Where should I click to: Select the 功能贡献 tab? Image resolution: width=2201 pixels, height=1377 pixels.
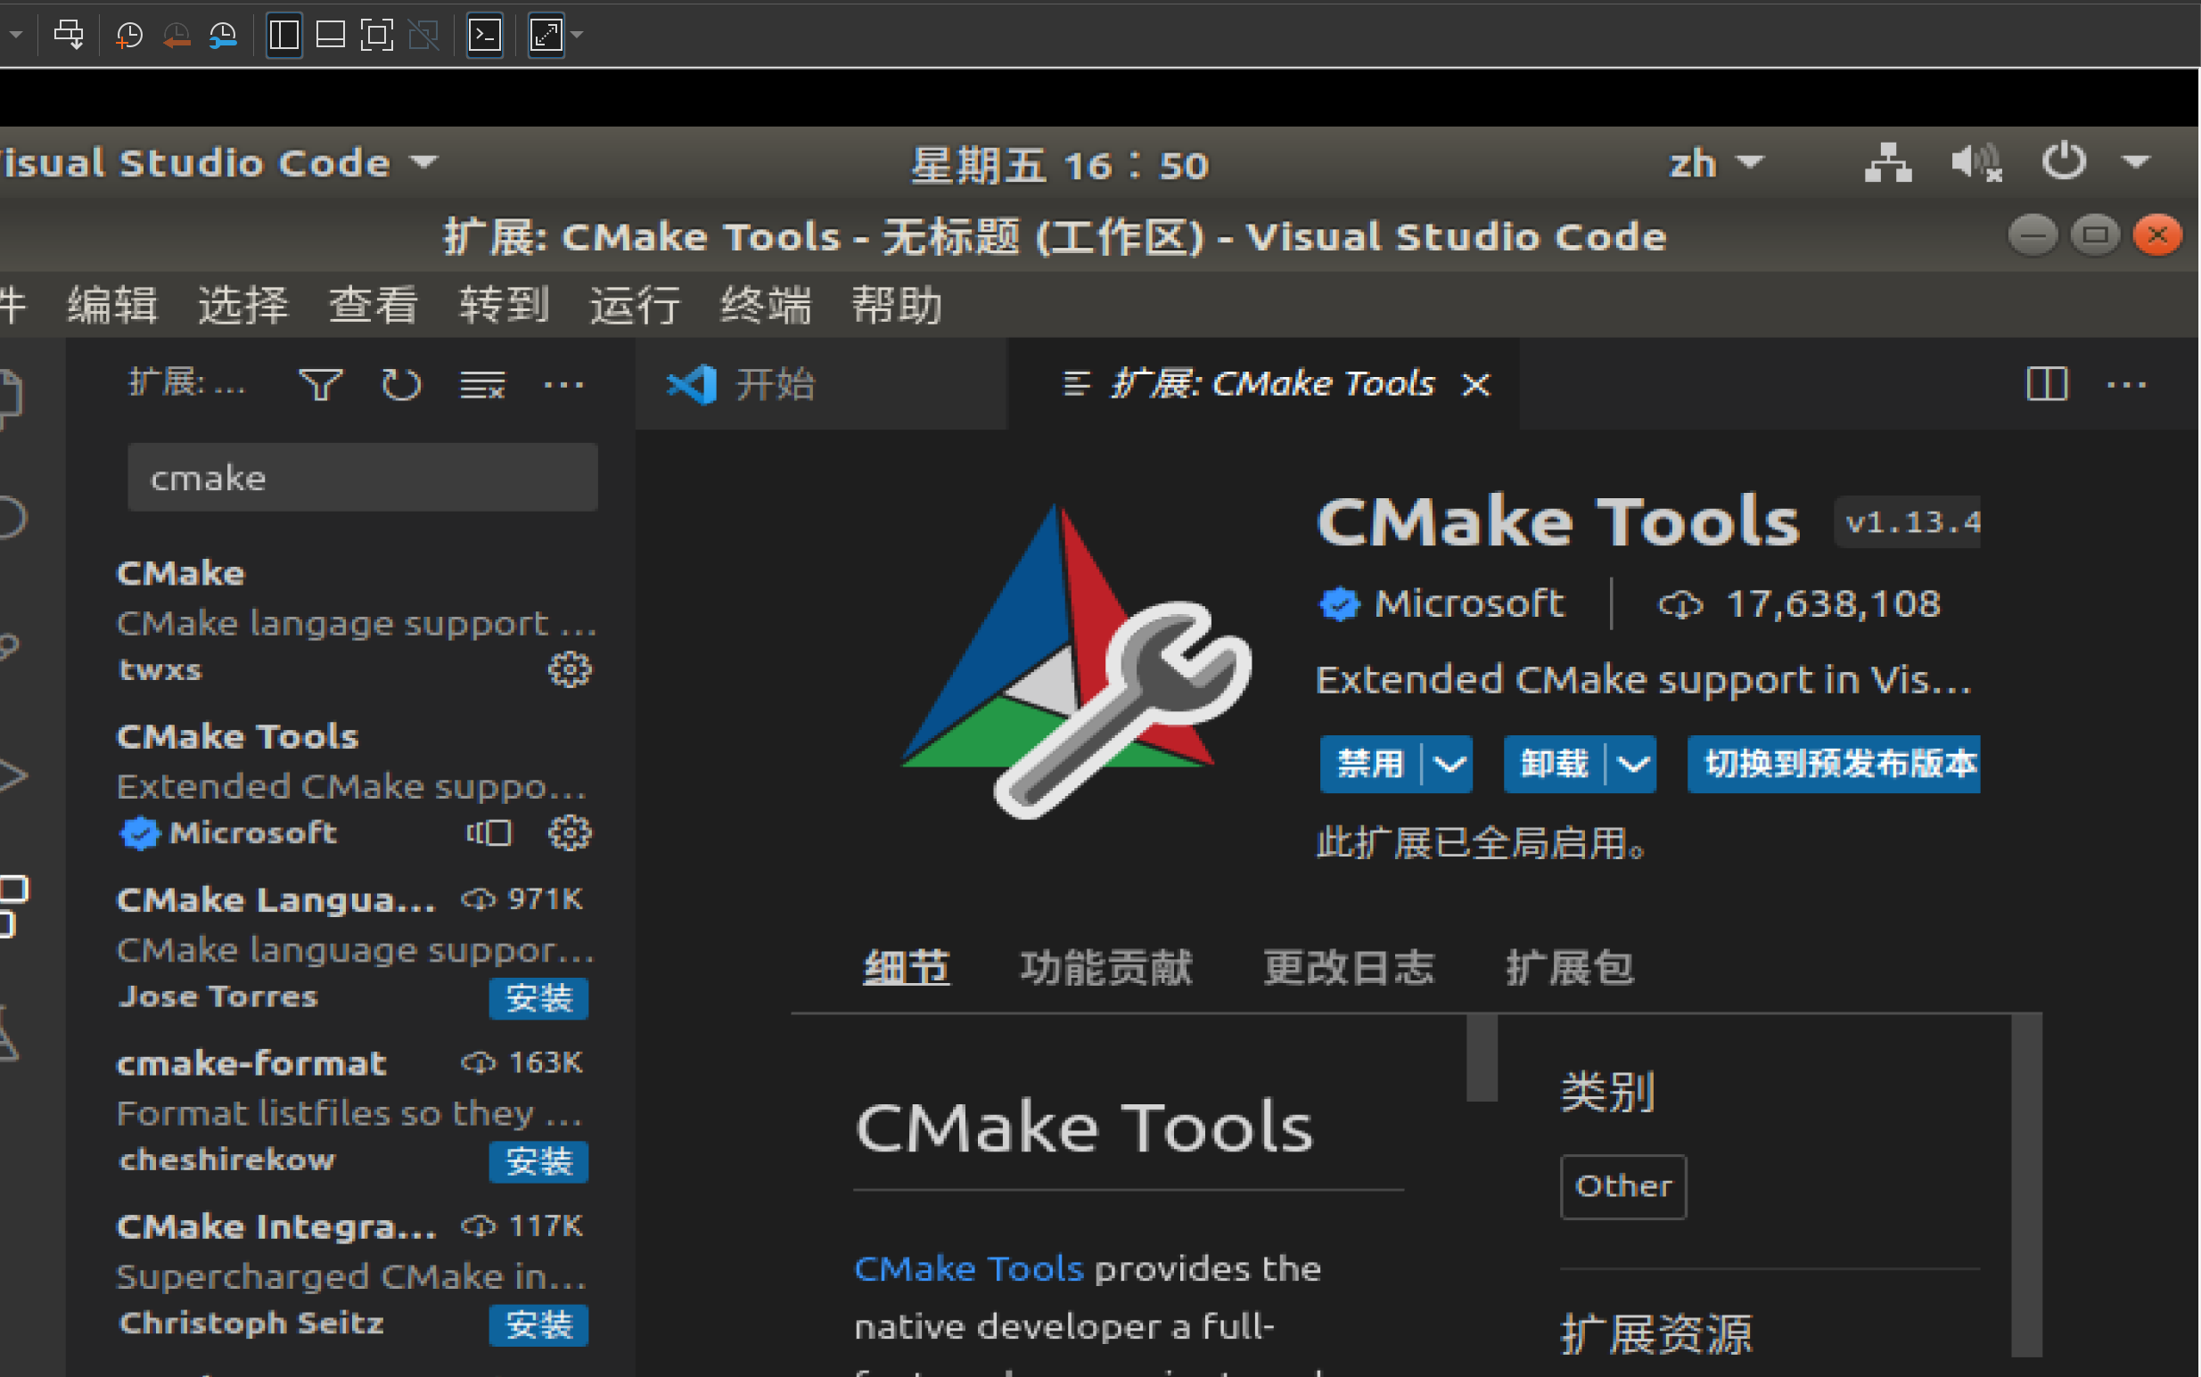1105,966
